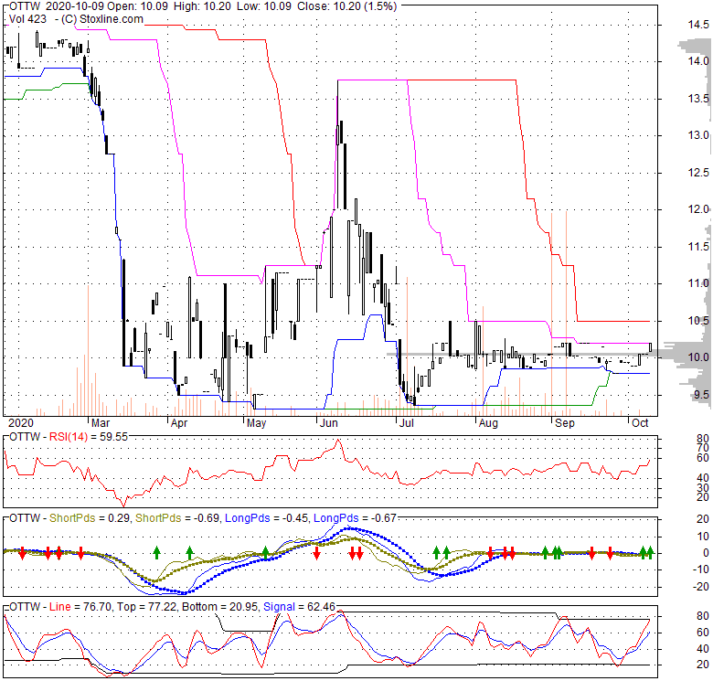Click the OTTW ticker symbol in the chart header
Image resolution: width=713 pixels, height=681 pixels.
tap(25, 6)
